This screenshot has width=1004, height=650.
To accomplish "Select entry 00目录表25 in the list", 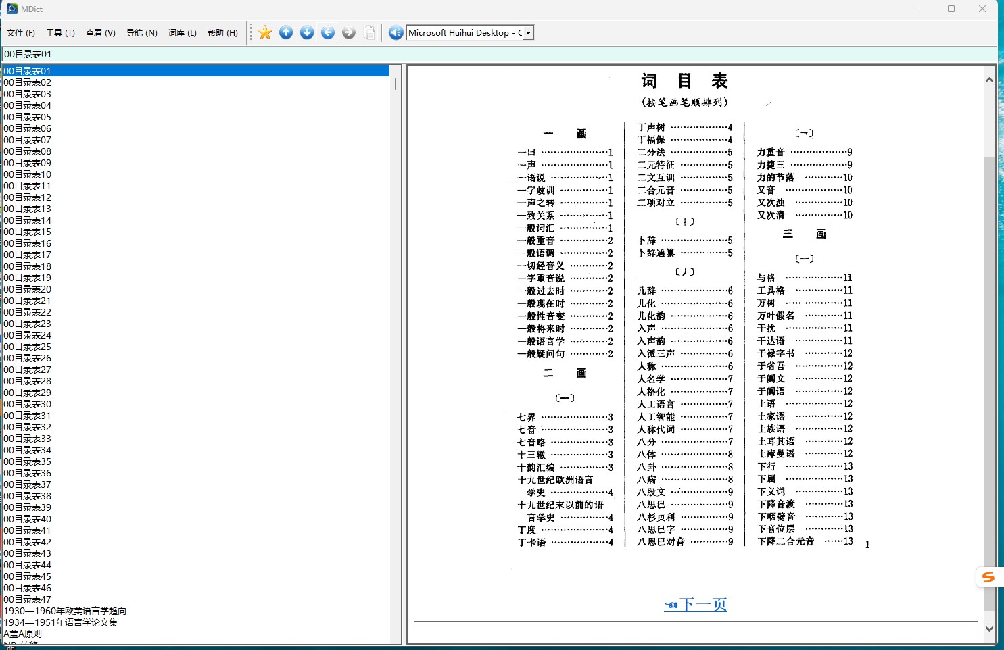I will pyautogui.click(x=28, y=347).
